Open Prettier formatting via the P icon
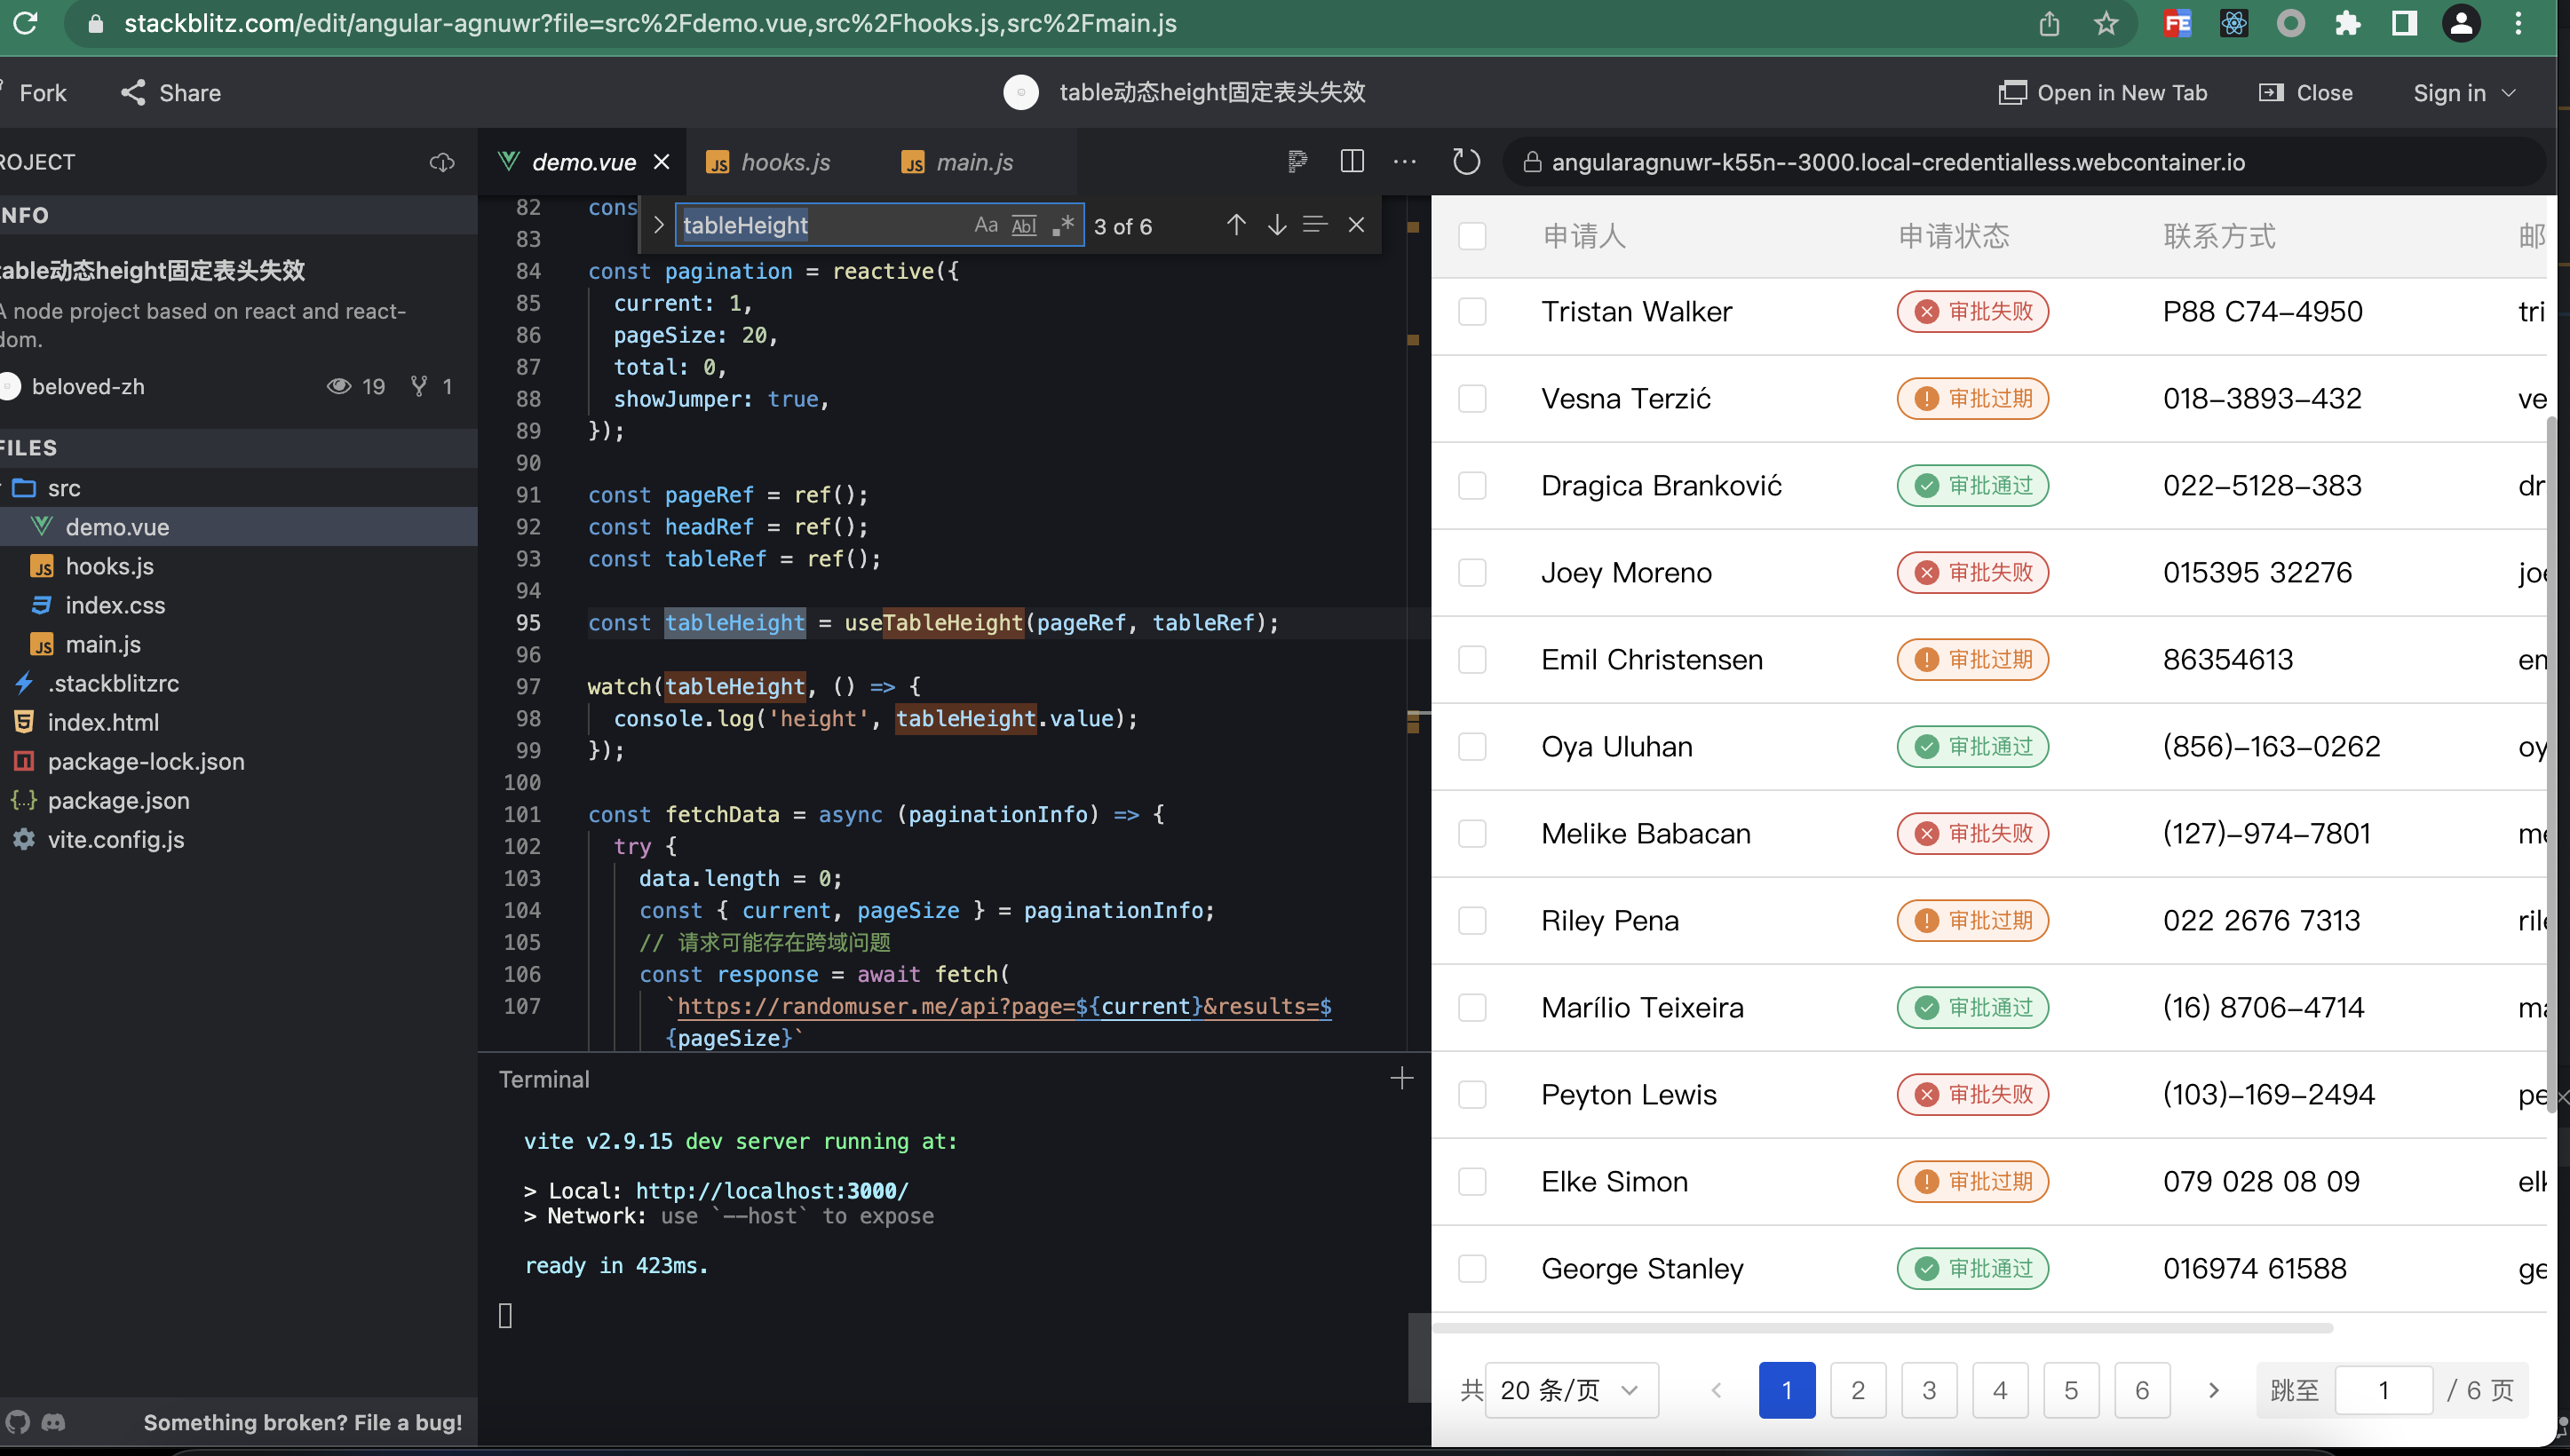 pos(1297,161)
